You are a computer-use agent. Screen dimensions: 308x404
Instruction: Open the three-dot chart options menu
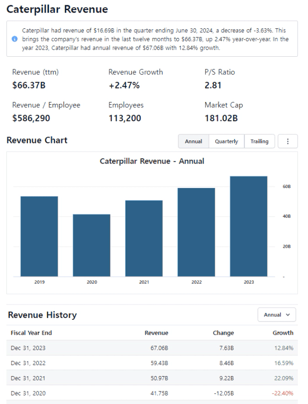click(288, 141)
